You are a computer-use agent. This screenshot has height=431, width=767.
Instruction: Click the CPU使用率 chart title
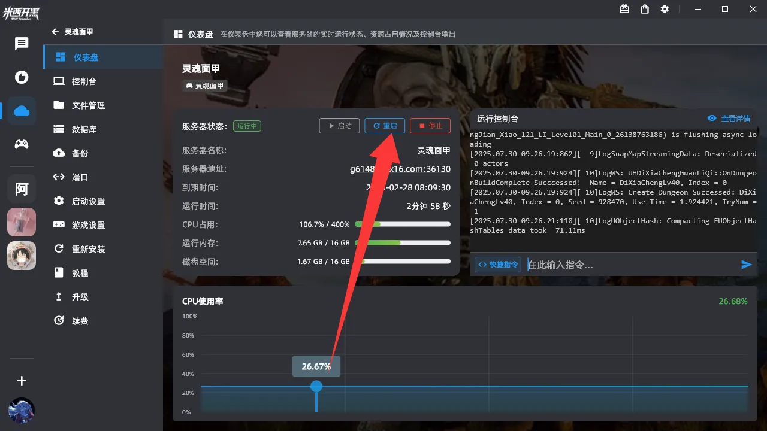pos(203,301)
